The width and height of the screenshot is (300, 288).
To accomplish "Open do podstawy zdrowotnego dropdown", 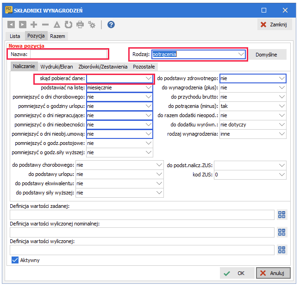I will pos(281,78).
